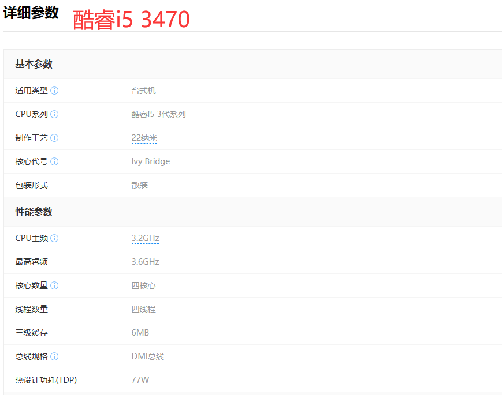This screenshot has width=502, height=395.
Task: Select the 核心代号 label text
Action: click(x=32, y=161)
